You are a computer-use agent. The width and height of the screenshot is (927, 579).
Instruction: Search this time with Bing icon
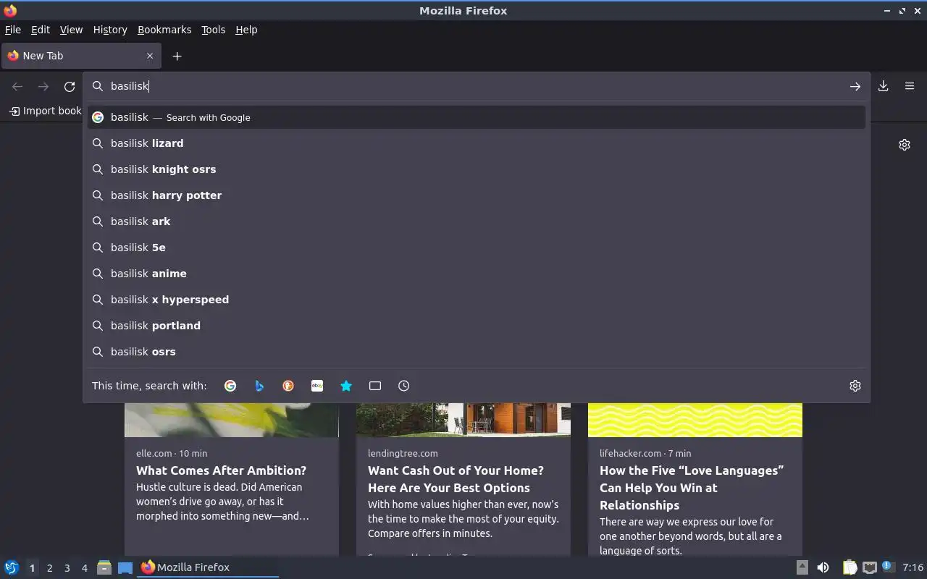click(259, 386)
